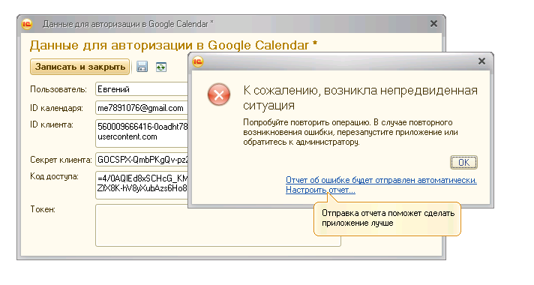Click the 'Записать и закрыть' button
Viewport: 534px width, 285px height.
(x=80, y=67)
